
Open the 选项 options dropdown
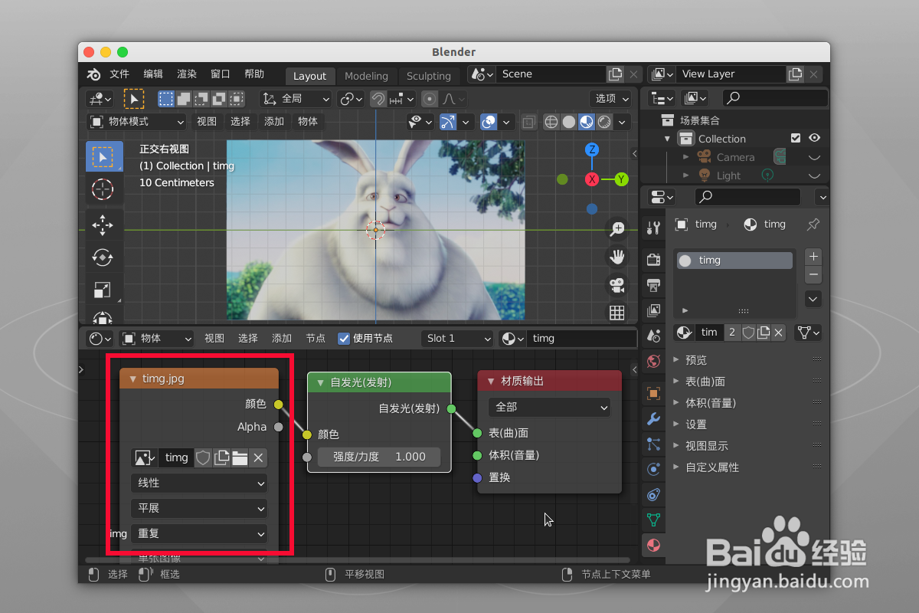610,99
